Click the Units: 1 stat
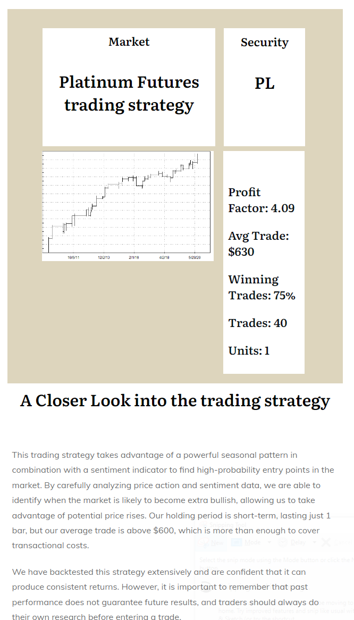 coord(249,350)
